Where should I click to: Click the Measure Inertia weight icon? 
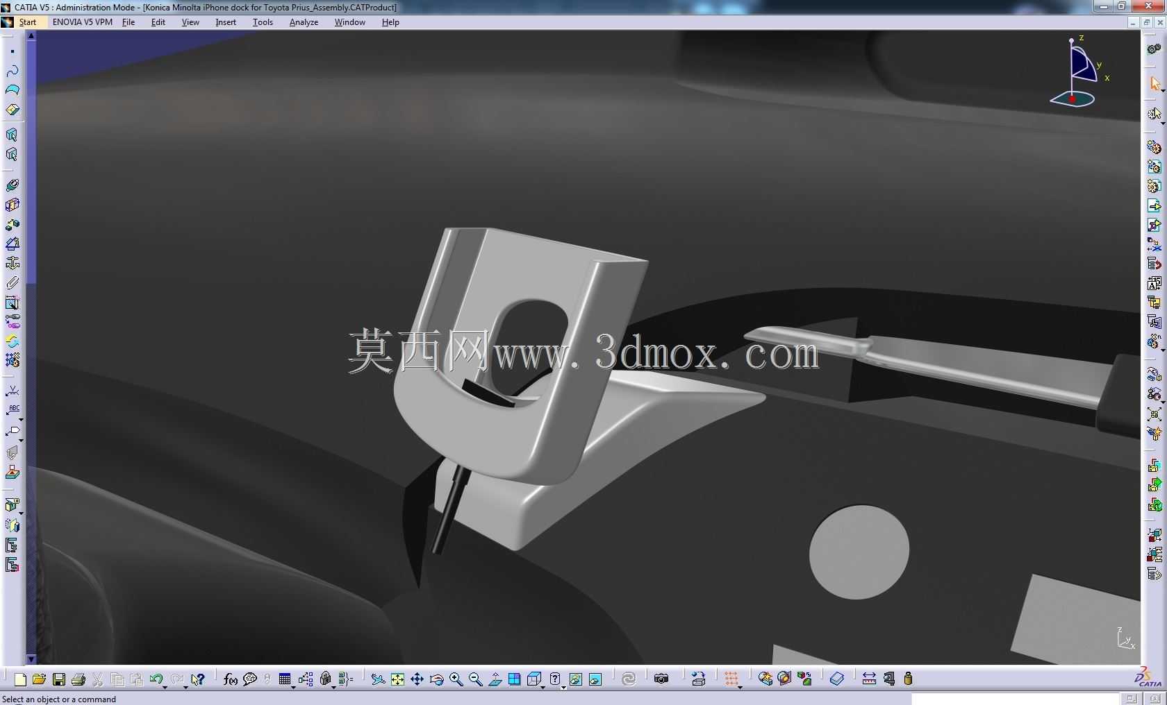click(908, 679)
